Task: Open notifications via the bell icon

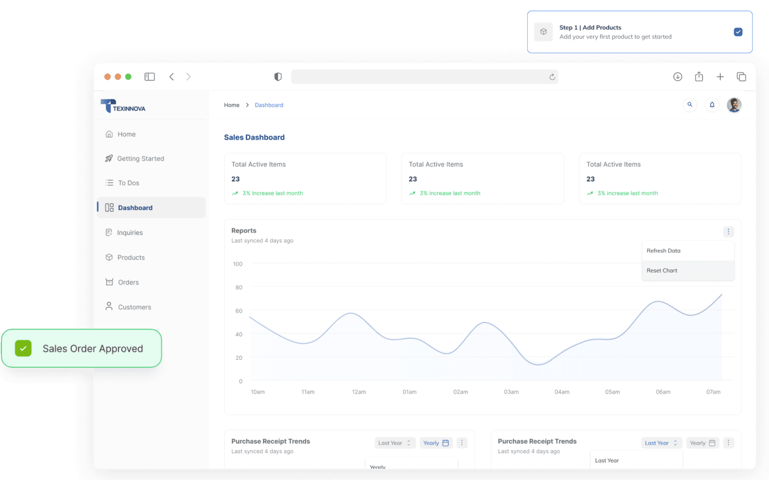Action: coord(712,105)
